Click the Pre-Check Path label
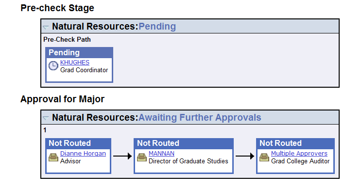The image size is (362, 189). click(67, 40)
